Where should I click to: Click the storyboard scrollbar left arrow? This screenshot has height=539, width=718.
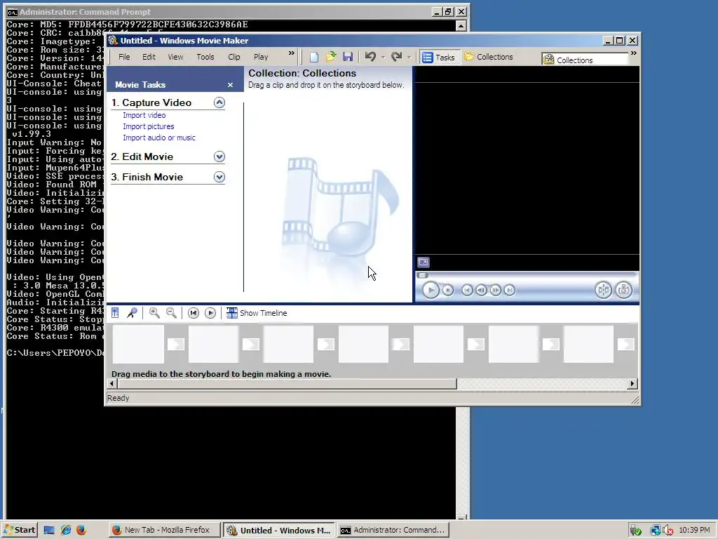click(112, 384)
